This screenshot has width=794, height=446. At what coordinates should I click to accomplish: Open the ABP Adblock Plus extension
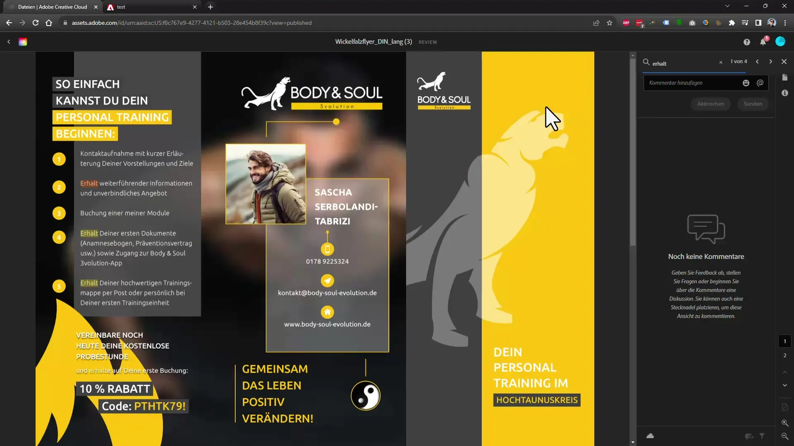point(626,23)
